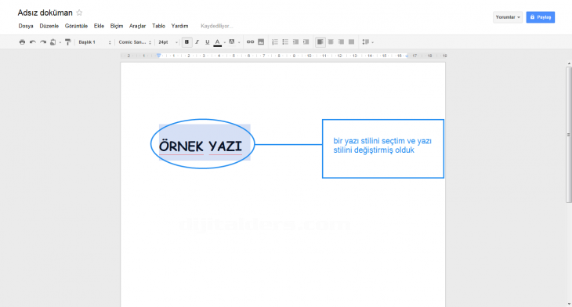Image resolution: width=572 pixels, height=307 pixels.
Task: Open the Başlık 1 style dropdown
Action: (x=95, y=42)
